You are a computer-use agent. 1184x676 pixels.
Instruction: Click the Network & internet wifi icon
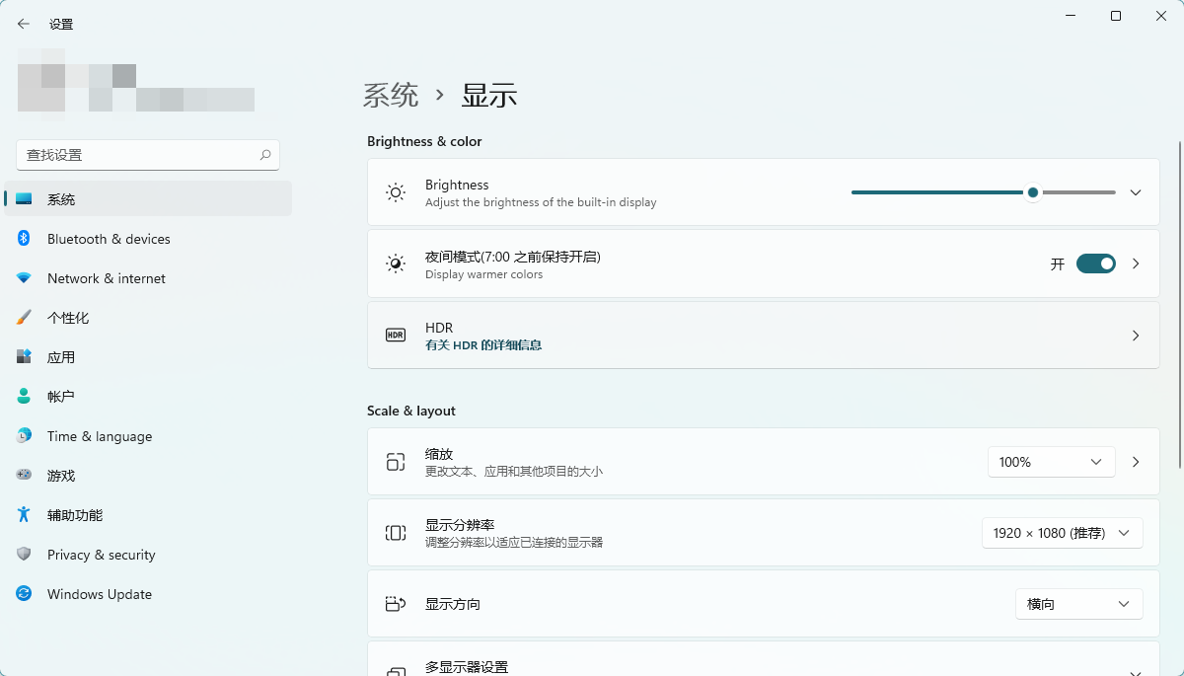pos(24,278)
